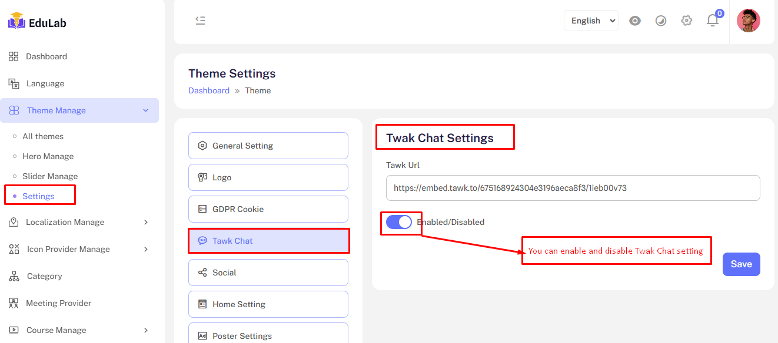Image resolution: width=778 pixels, height=343 pixels.
Task: Open Hero Manage in the sidebar
Action: [x=48, y=156]
